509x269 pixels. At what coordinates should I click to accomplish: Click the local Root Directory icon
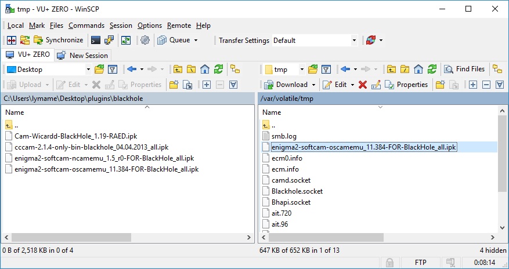(191, 69)
